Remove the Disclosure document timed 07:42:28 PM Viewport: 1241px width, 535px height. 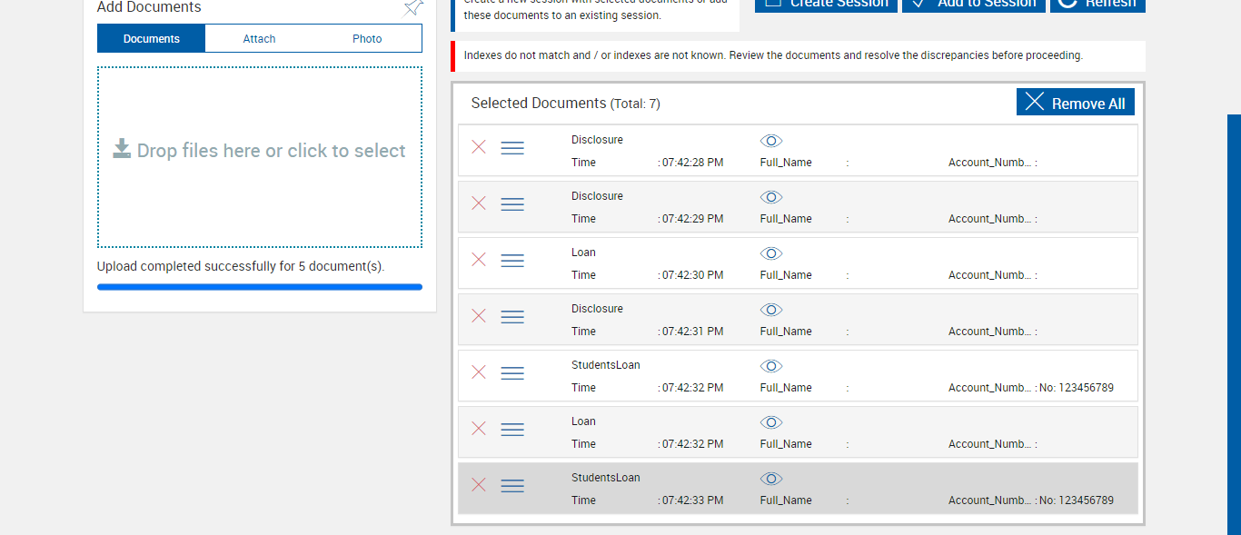point(479,147)
